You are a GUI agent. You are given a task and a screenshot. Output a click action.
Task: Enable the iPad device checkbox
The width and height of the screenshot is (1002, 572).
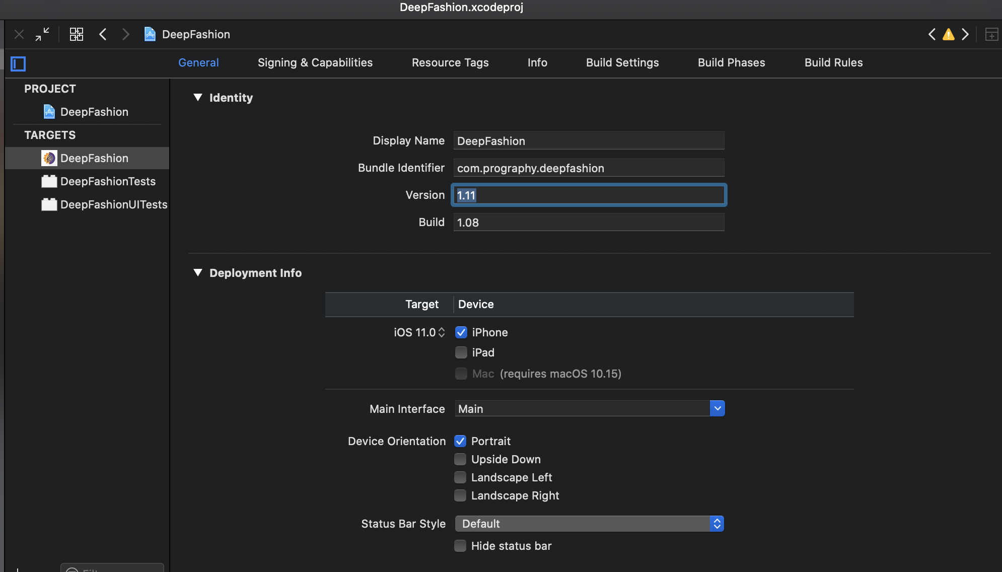tap(461, 352)
